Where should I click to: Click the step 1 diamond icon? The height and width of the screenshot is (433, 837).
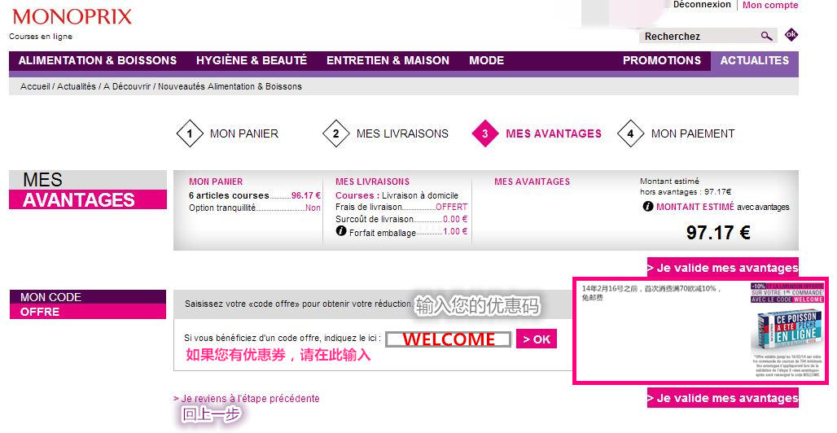[x=190, y=133]
